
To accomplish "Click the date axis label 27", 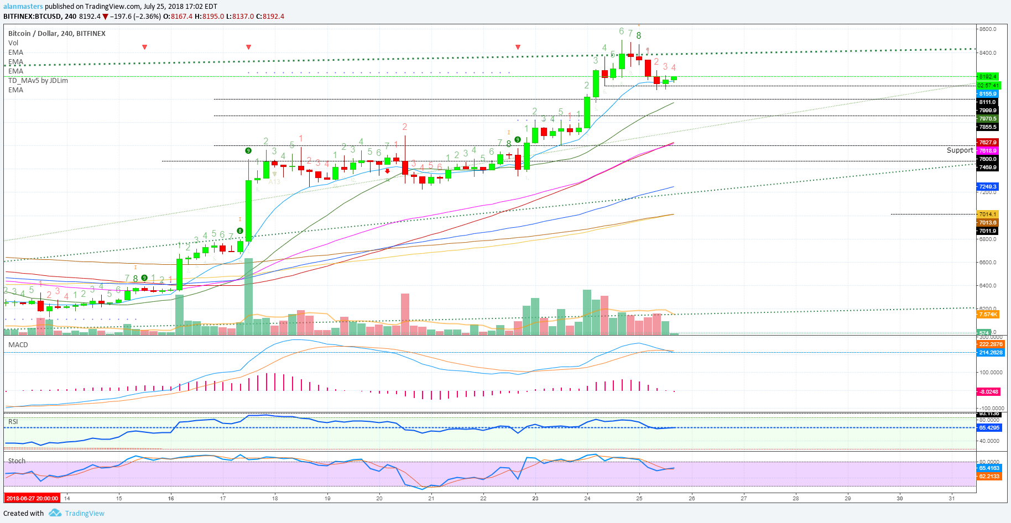I will coord(743,499).
